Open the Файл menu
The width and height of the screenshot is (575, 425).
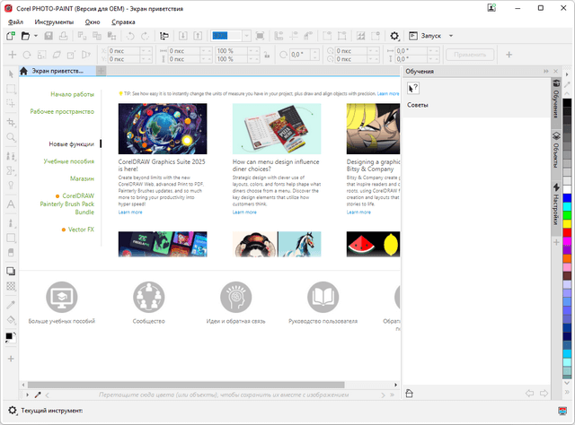click(x=16, y=20)
